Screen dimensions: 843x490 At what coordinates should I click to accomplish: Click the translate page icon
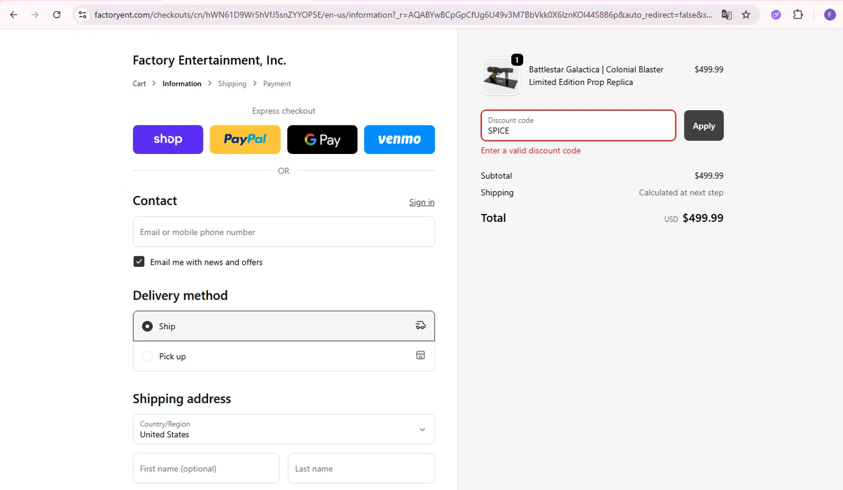pyautogui.click(x=727, y=15)
